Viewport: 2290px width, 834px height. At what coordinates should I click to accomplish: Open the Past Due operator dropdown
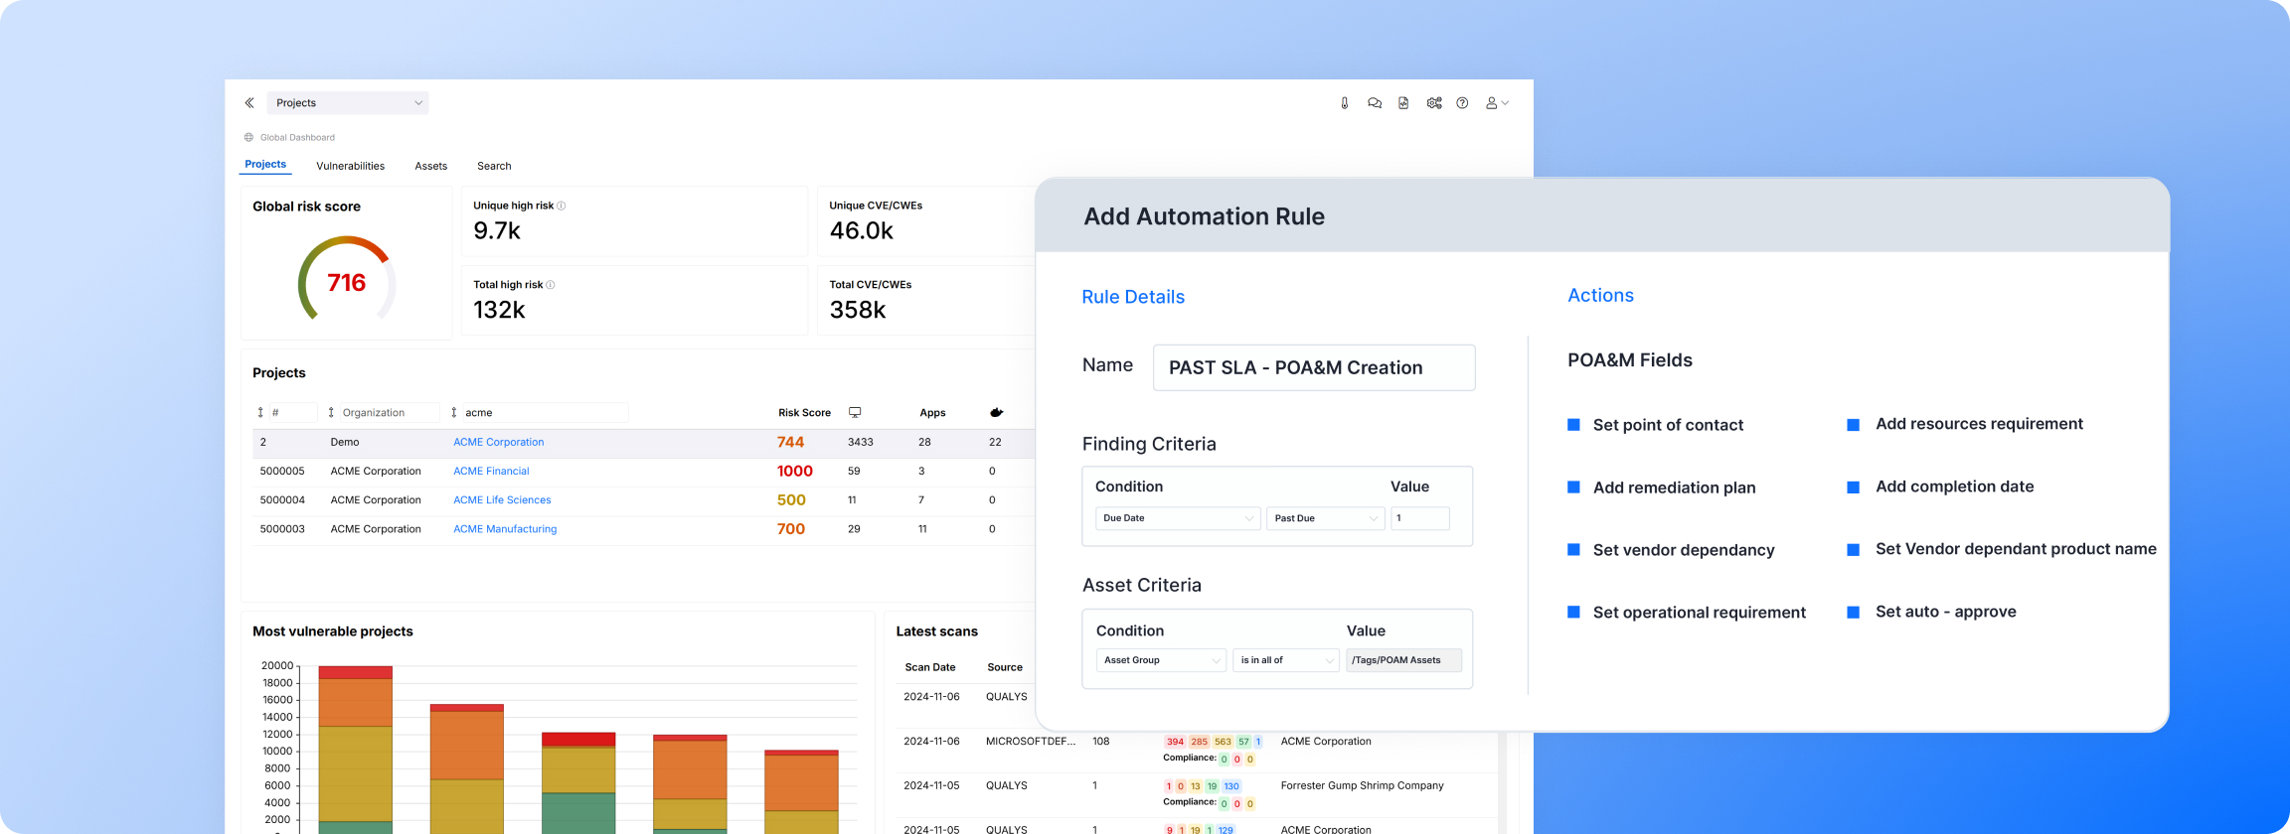(x=1325, y=518)
